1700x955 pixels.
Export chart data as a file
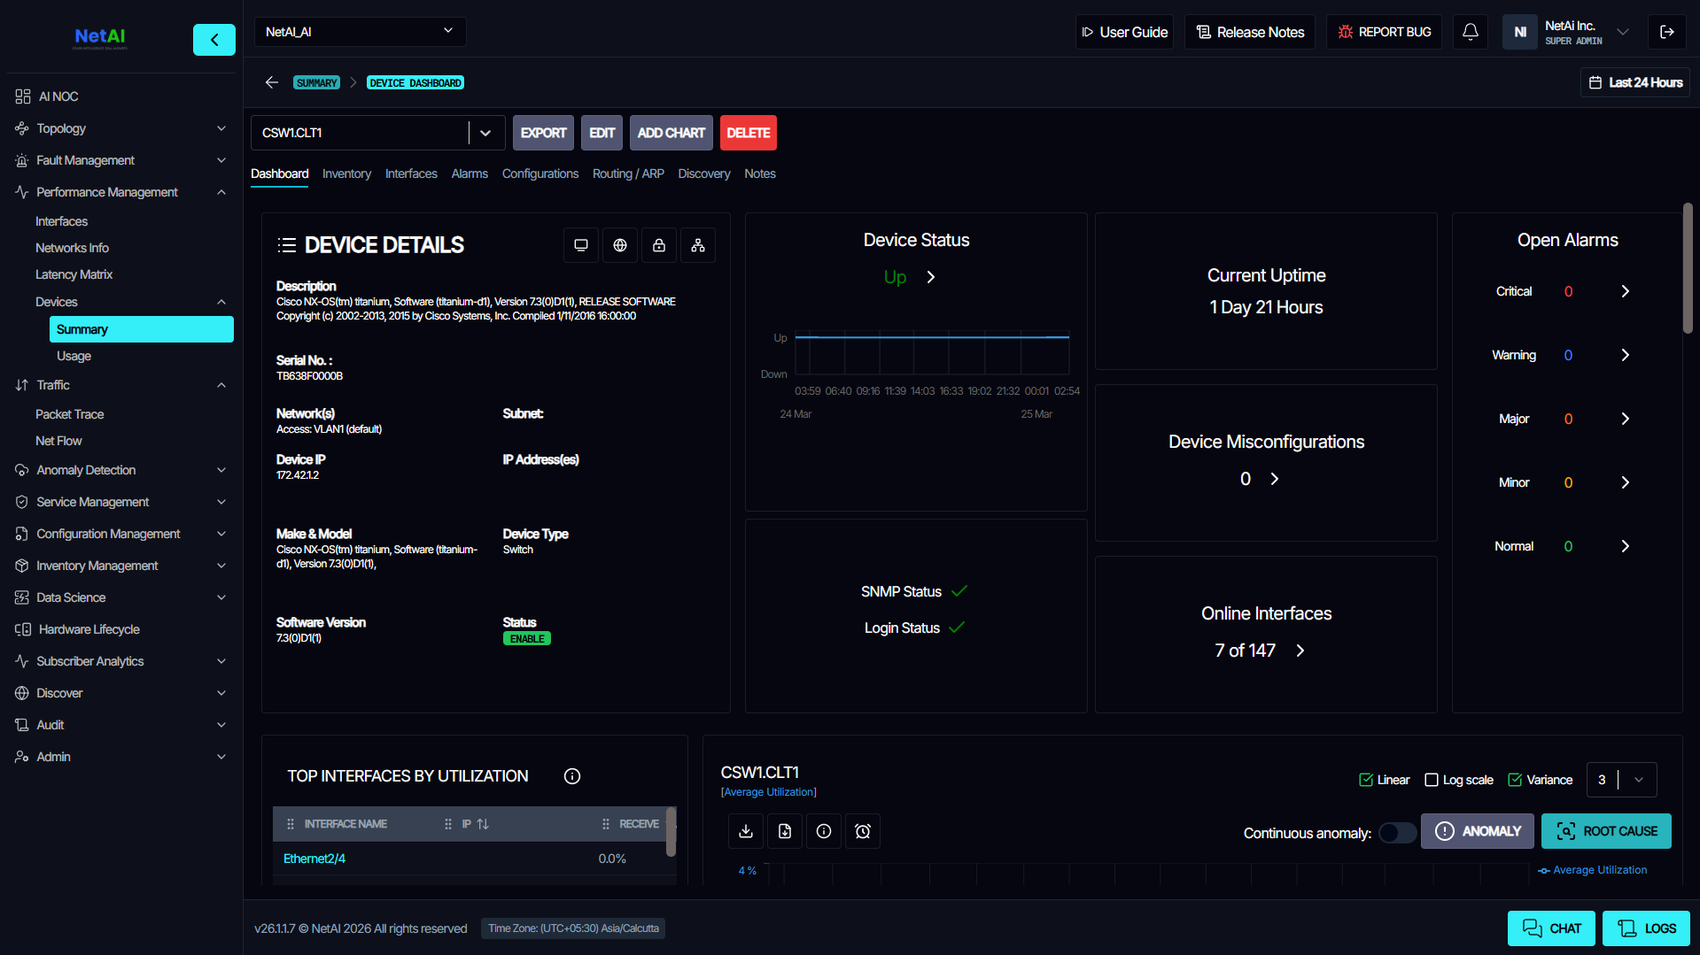tap(784, 831)
